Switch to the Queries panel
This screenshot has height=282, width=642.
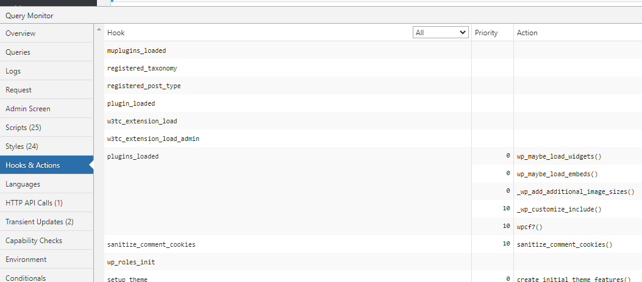(47, 52)
